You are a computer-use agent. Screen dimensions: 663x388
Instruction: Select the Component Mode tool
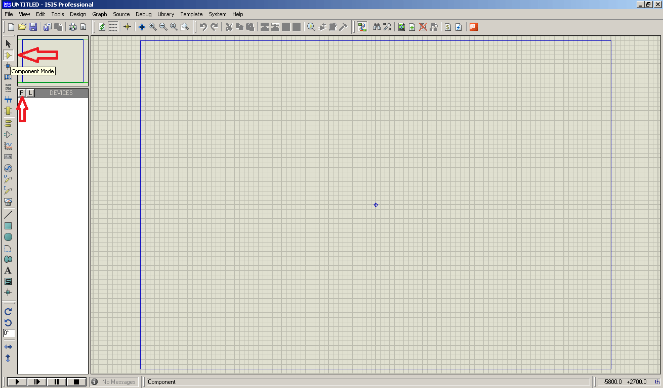[8, 55]
